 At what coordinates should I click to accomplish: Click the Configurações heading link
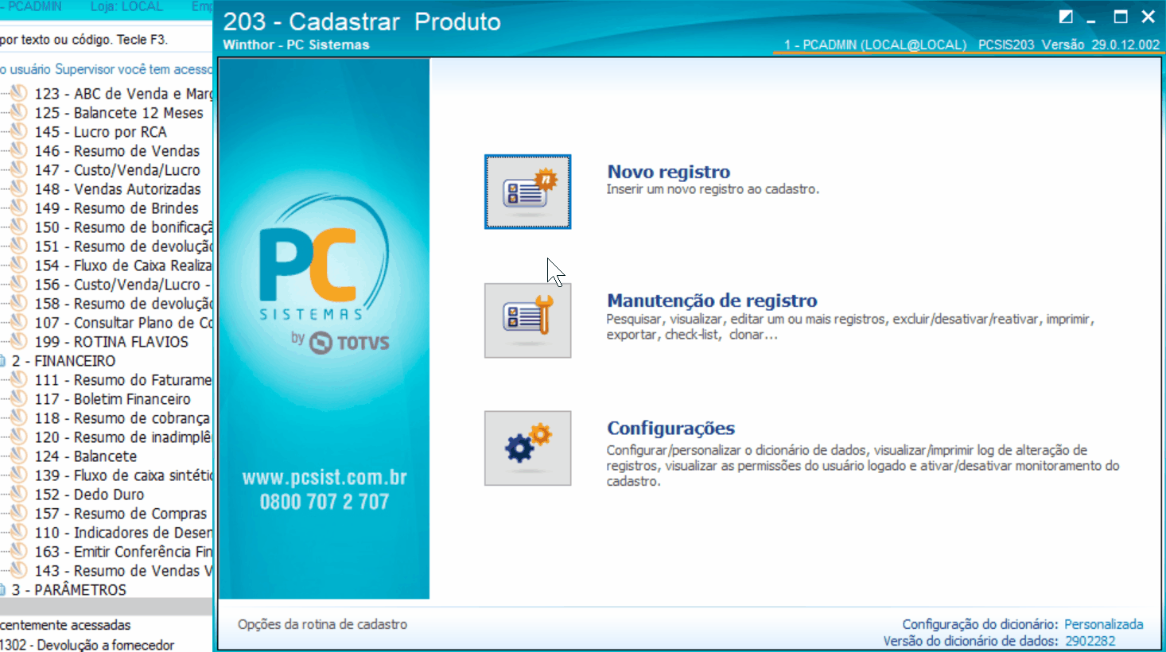click(670, 429)
